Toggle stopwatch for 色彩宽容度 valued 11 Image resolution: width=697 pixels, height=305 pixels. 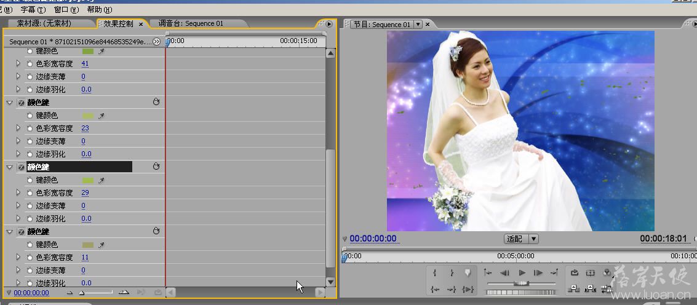click(x=30, y=258)
